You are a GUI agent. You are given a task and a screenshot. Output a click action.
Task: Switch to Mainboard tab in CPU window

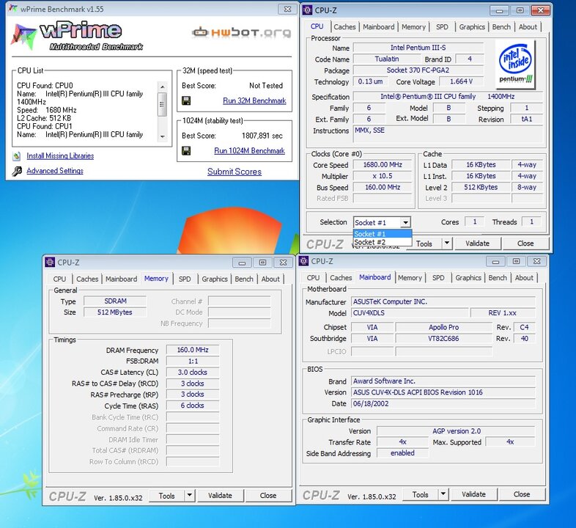tap(378, 27)
